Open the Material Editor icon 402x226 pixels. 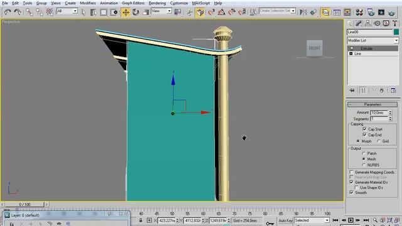click(359, 12)
